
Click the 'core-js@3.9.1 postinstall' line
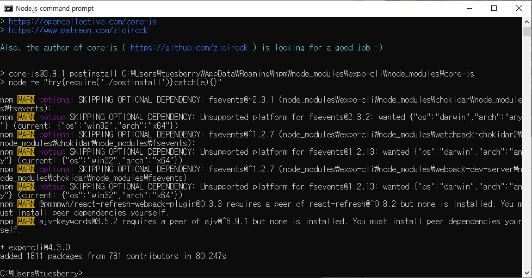coord(237,74)
